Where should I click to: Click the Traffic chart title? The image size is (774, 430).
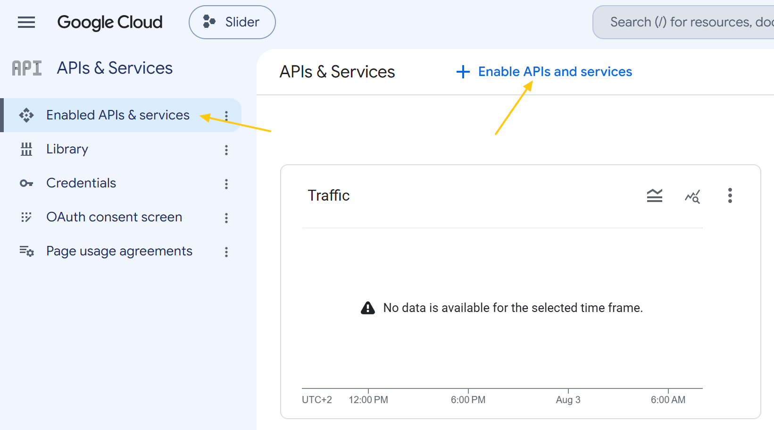click(x=329, y=195)
